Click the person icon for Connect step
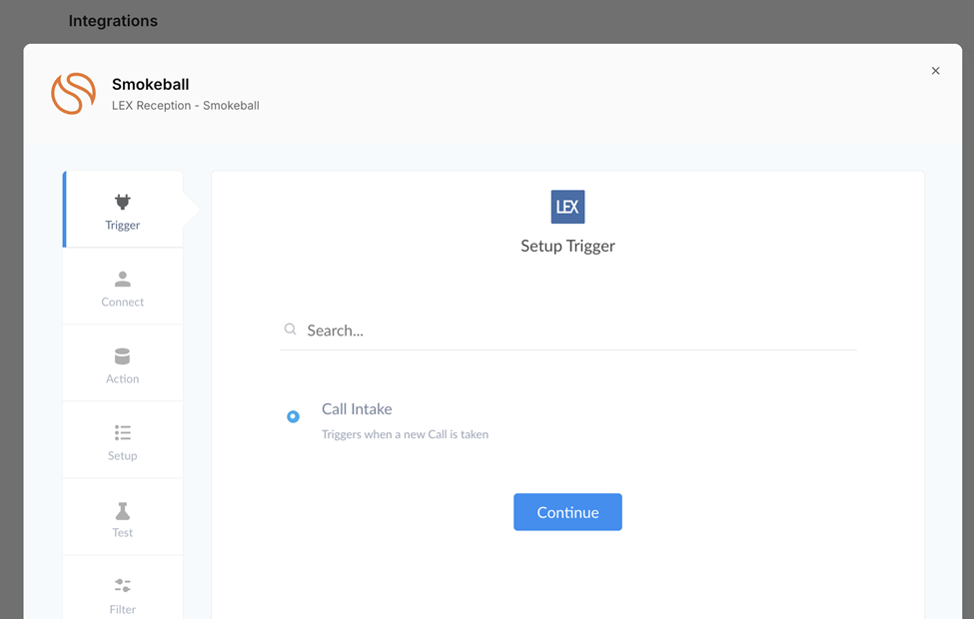This screenshot has height=619, width=974. click(123, 280)
